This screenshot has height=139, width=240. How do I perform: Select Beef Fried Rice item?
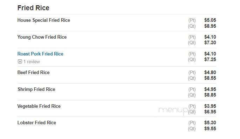[x=33, y=72]
